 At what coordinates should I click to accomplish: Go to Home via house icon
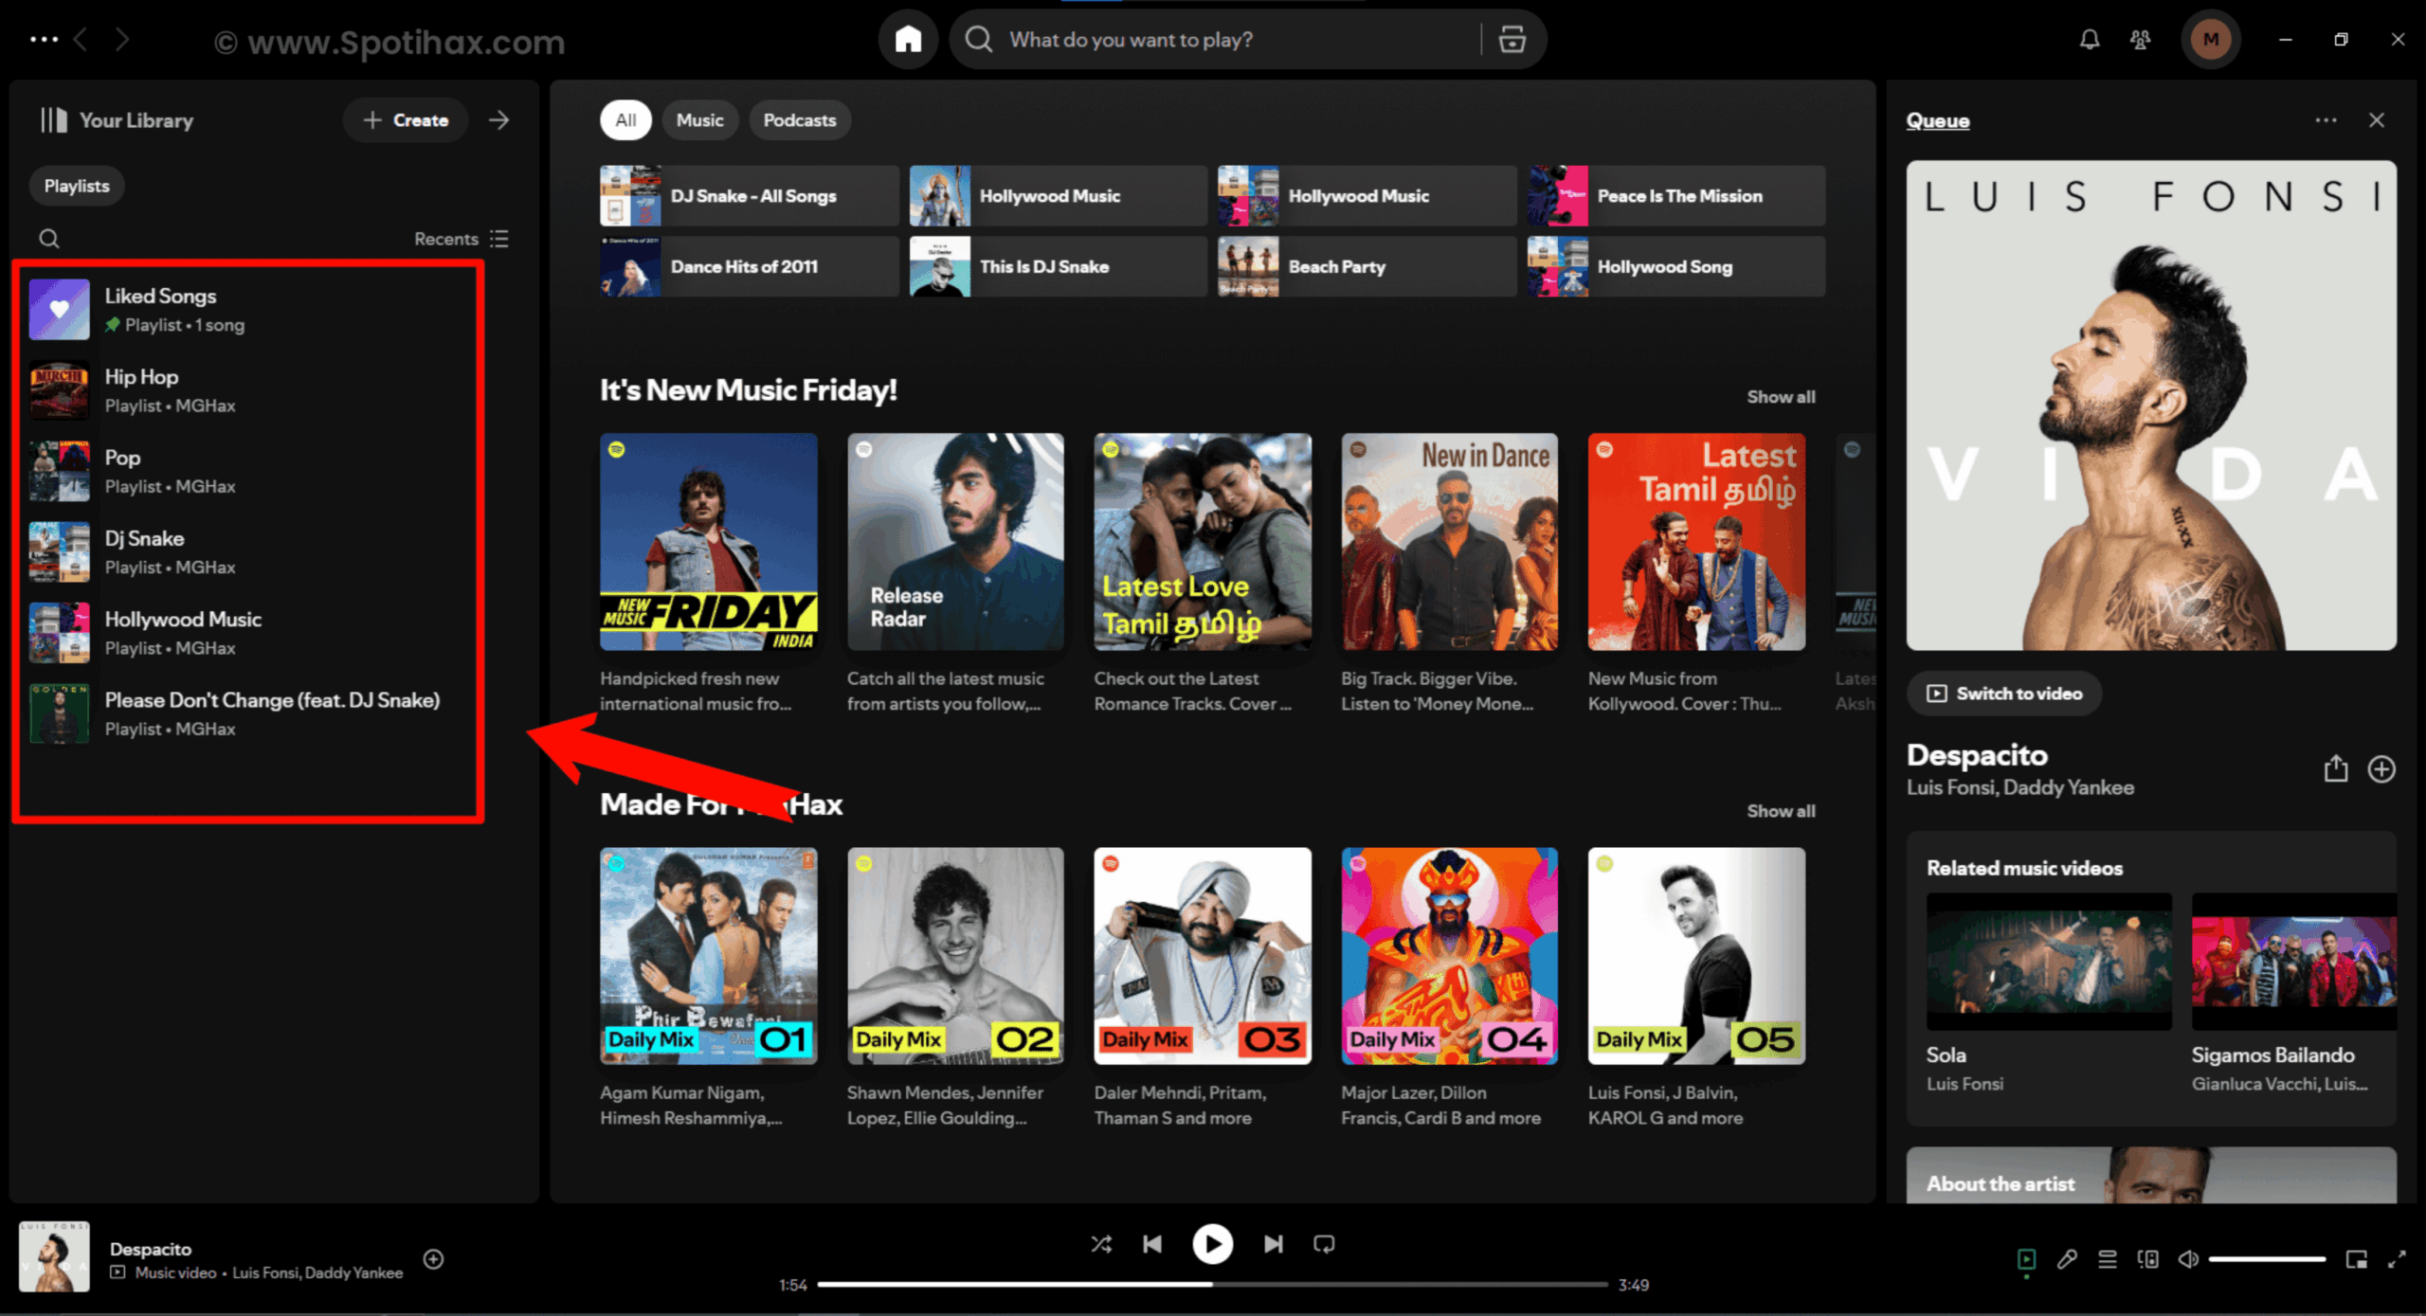click(908, 40)
